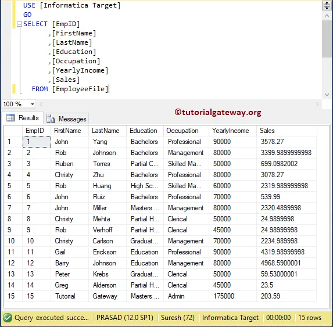Screen dimensions: 333x327
Task: Click the last name cell Verhoff
Action: pyautogui.click(x=108, y=230)
